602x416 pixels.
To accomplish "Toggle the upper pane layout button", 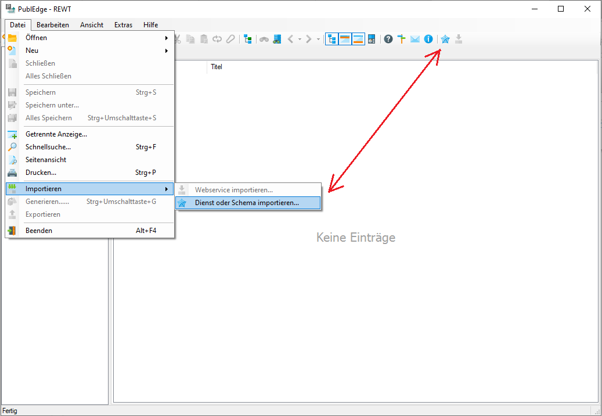I will coord(345,39).
